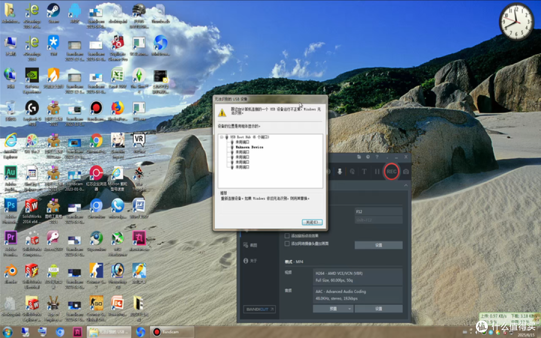
Task: Launch The Sims 4 shortcut
Action: point(139,80)
